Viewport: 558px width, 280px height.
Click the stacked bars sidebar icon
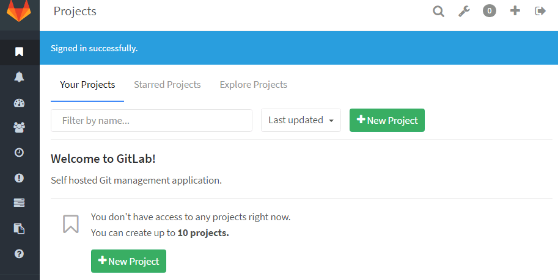(x=19, y=203)
